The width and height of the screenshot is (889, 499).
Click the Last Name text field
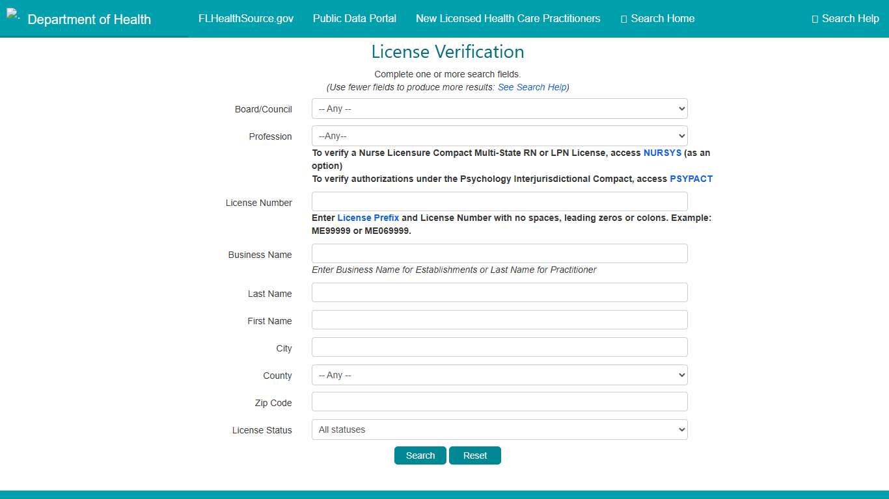(x=499, y=292)
